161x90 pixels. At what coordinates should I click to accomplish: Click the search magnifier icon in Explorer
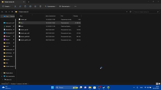tap(158, 12)
